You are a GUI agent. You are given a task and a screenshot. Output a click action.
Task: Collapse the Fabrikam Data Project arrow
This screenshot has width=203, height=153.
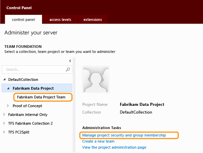click(x=8, y=88)
